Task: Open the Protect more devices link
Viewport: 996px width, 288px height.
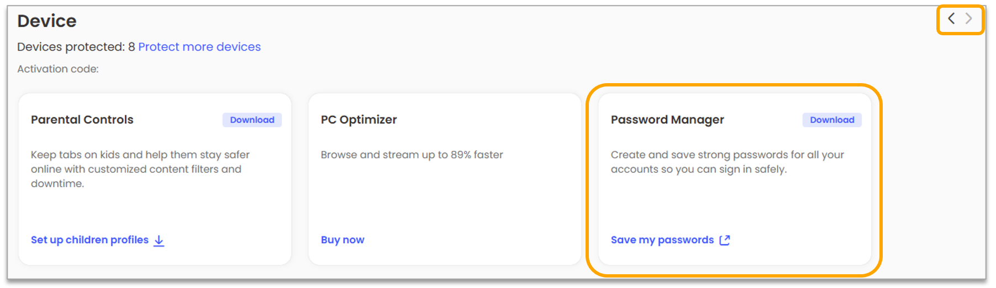Action: (199, 47)
